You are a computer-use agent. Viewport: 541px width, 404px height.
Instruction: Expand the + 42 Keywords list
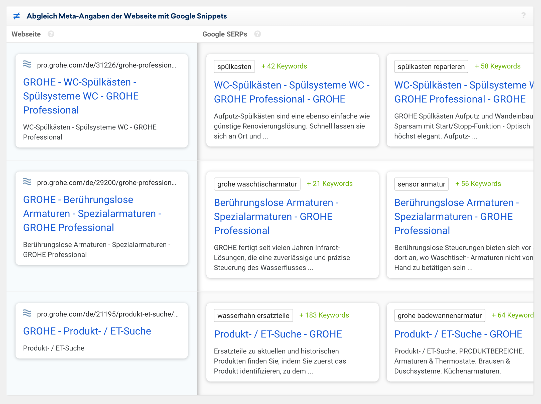tap(284, 66)
